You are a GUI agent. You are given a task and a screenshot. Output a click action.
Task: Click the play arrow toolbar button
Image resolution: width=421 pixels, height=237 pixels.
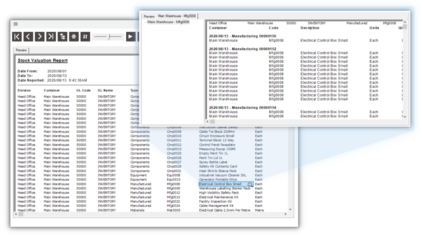pos(130,37)
